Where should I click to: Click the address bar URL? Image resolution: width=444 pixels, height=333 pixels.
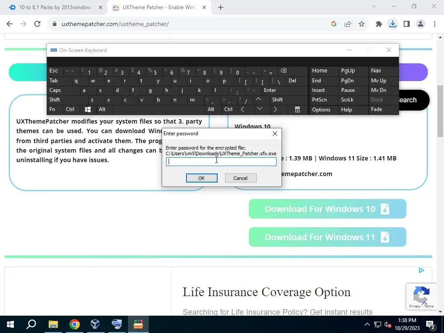115,24
